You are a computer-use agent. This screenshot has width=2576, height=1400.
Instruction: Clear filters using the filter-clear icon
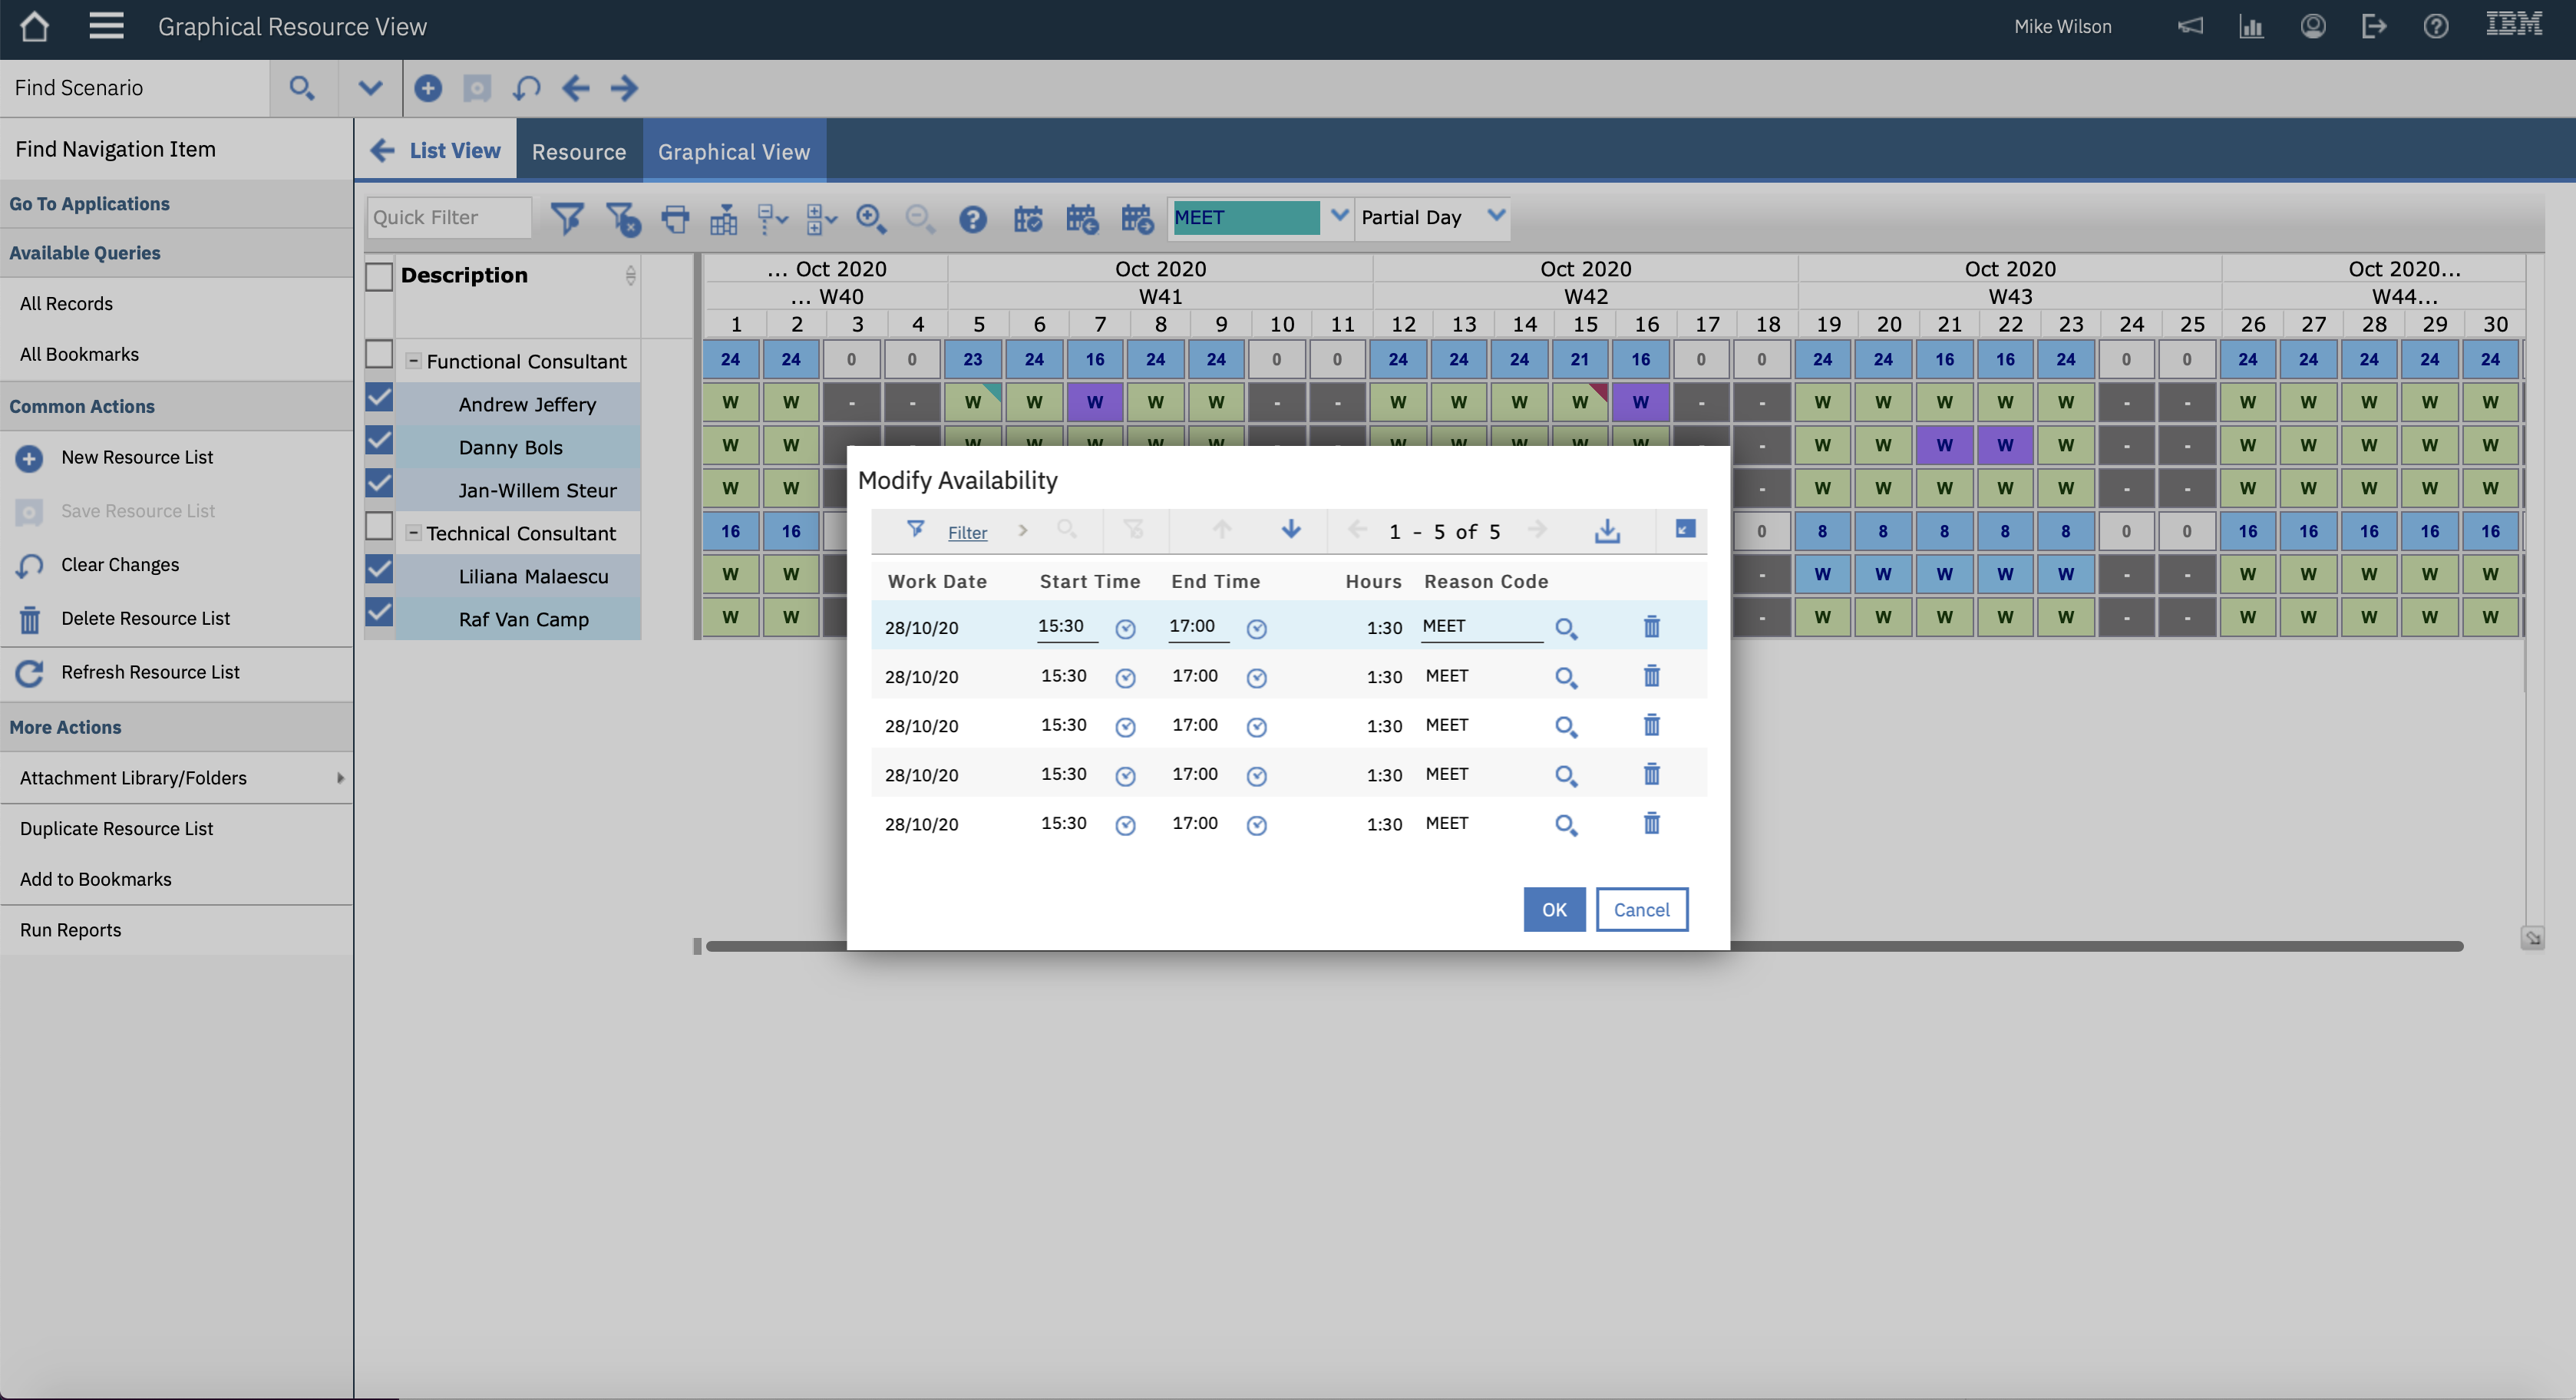(623, 218)
